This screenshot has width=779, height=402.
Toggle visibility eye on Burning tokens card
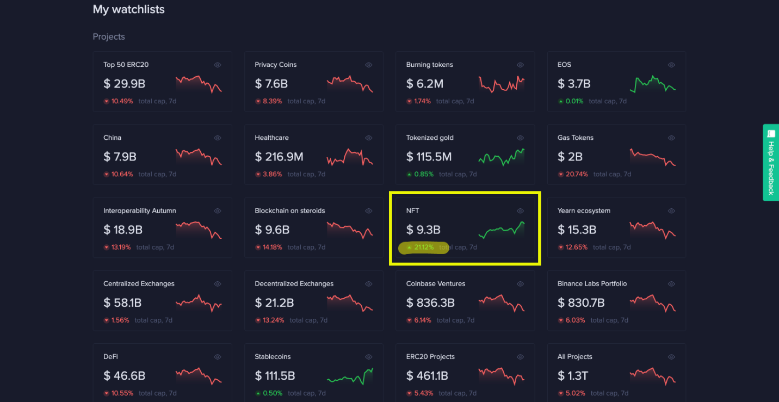click(x=520, y=65)
